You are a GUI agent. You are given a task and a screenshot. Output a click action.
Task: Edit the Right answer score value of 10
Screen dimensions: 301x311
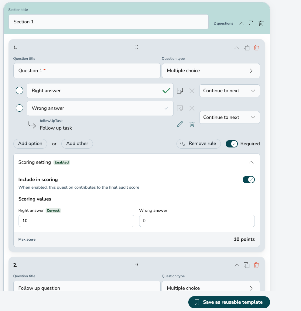point(76,221)
